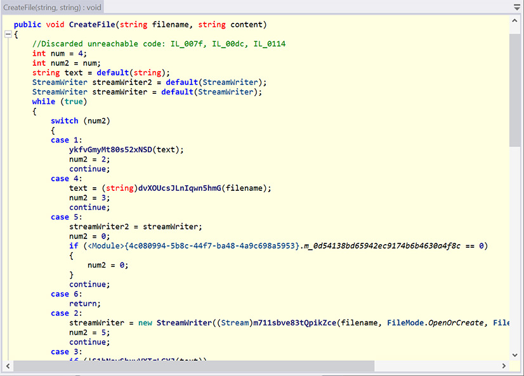
Task: Click the scroll-down arrow on vertical scrollbar
Action: pyautogui.click(x=514, y=355)
